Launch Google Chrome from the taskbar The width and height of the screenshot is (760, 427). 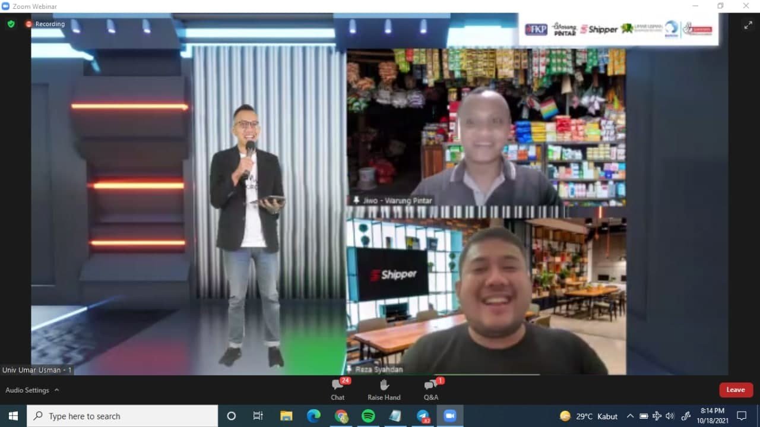(341, 416)
